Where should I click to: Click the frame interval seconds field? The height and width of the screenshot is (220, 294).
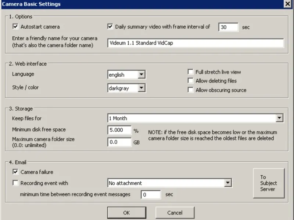tap(228, 27)
